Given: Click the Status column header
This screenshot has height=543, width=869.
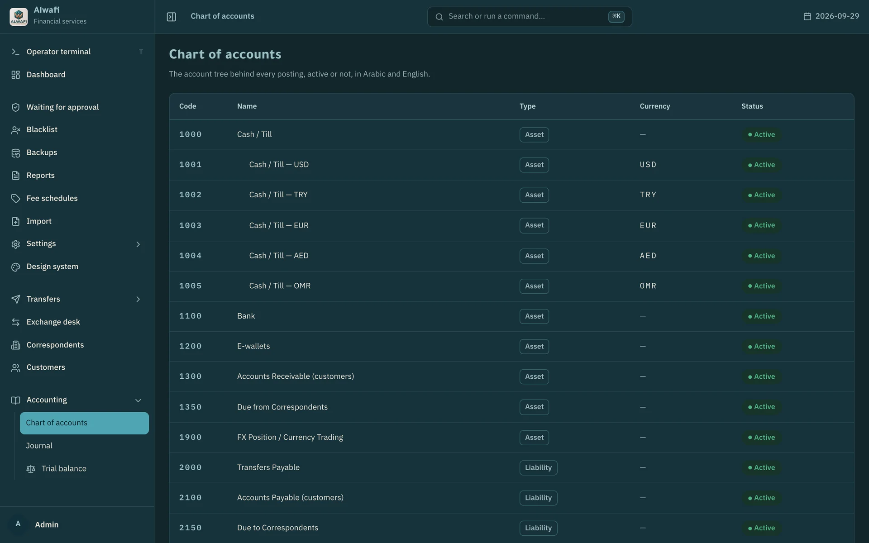Looking at the screenshot, I should pos(752,106).
